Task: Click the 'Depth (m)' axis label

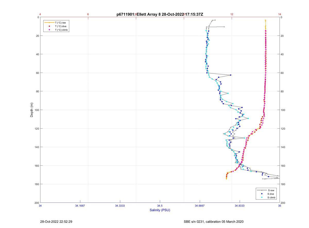Action: point(32,110)
